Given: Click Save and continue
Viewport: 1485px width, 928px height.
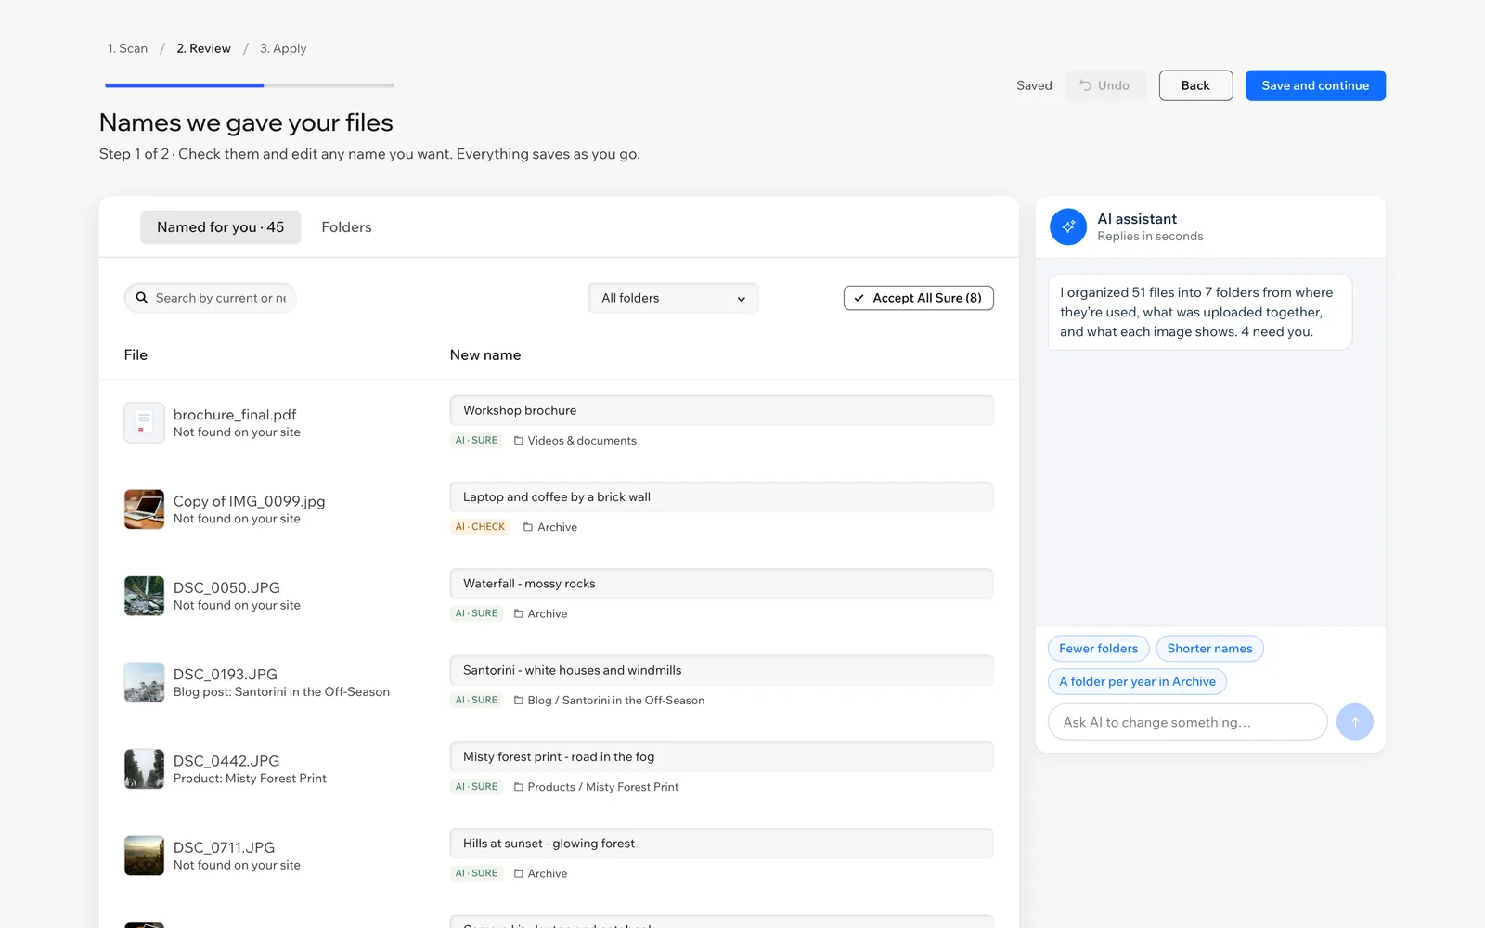Looking at the screenshot, I should [1315, 85].
